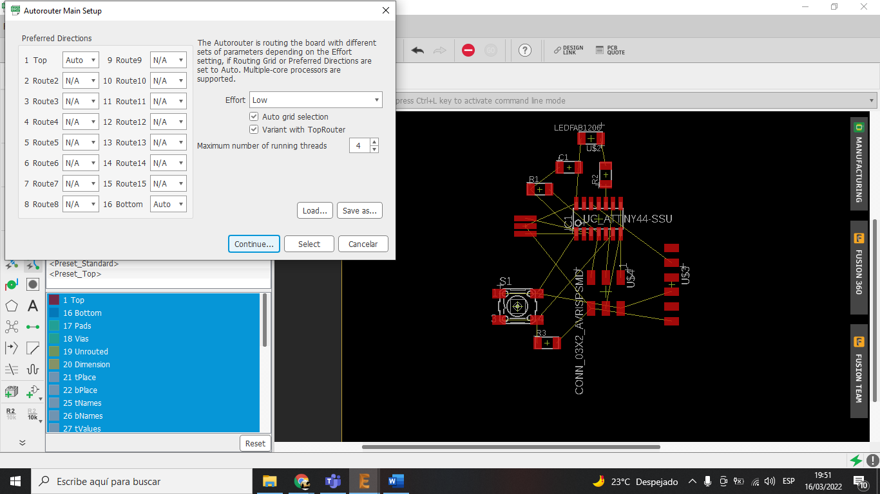
Task: Click the Load... button
Action: (x=315, y=210)
